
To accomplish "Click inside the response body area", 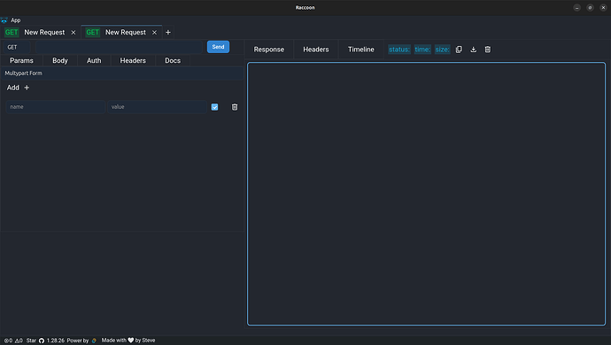I will [426, 194].
